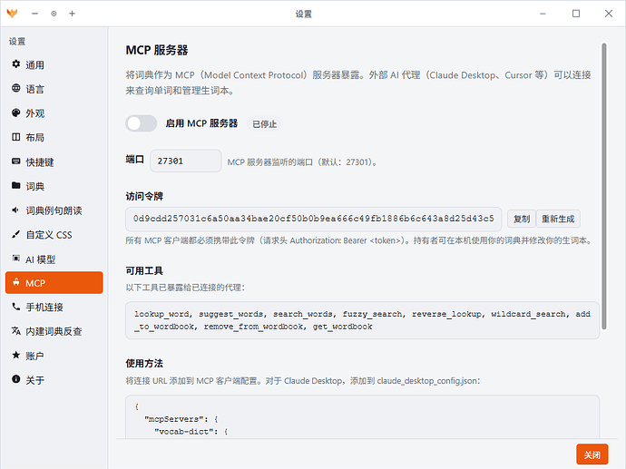Click the zoom in plus icon in title bar

click(73, 14)
